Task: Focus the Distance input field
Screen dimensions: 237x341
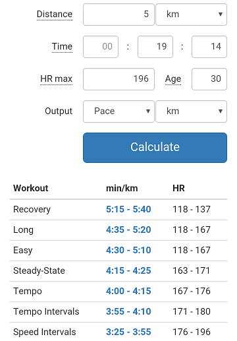Action: coord(118,15)
